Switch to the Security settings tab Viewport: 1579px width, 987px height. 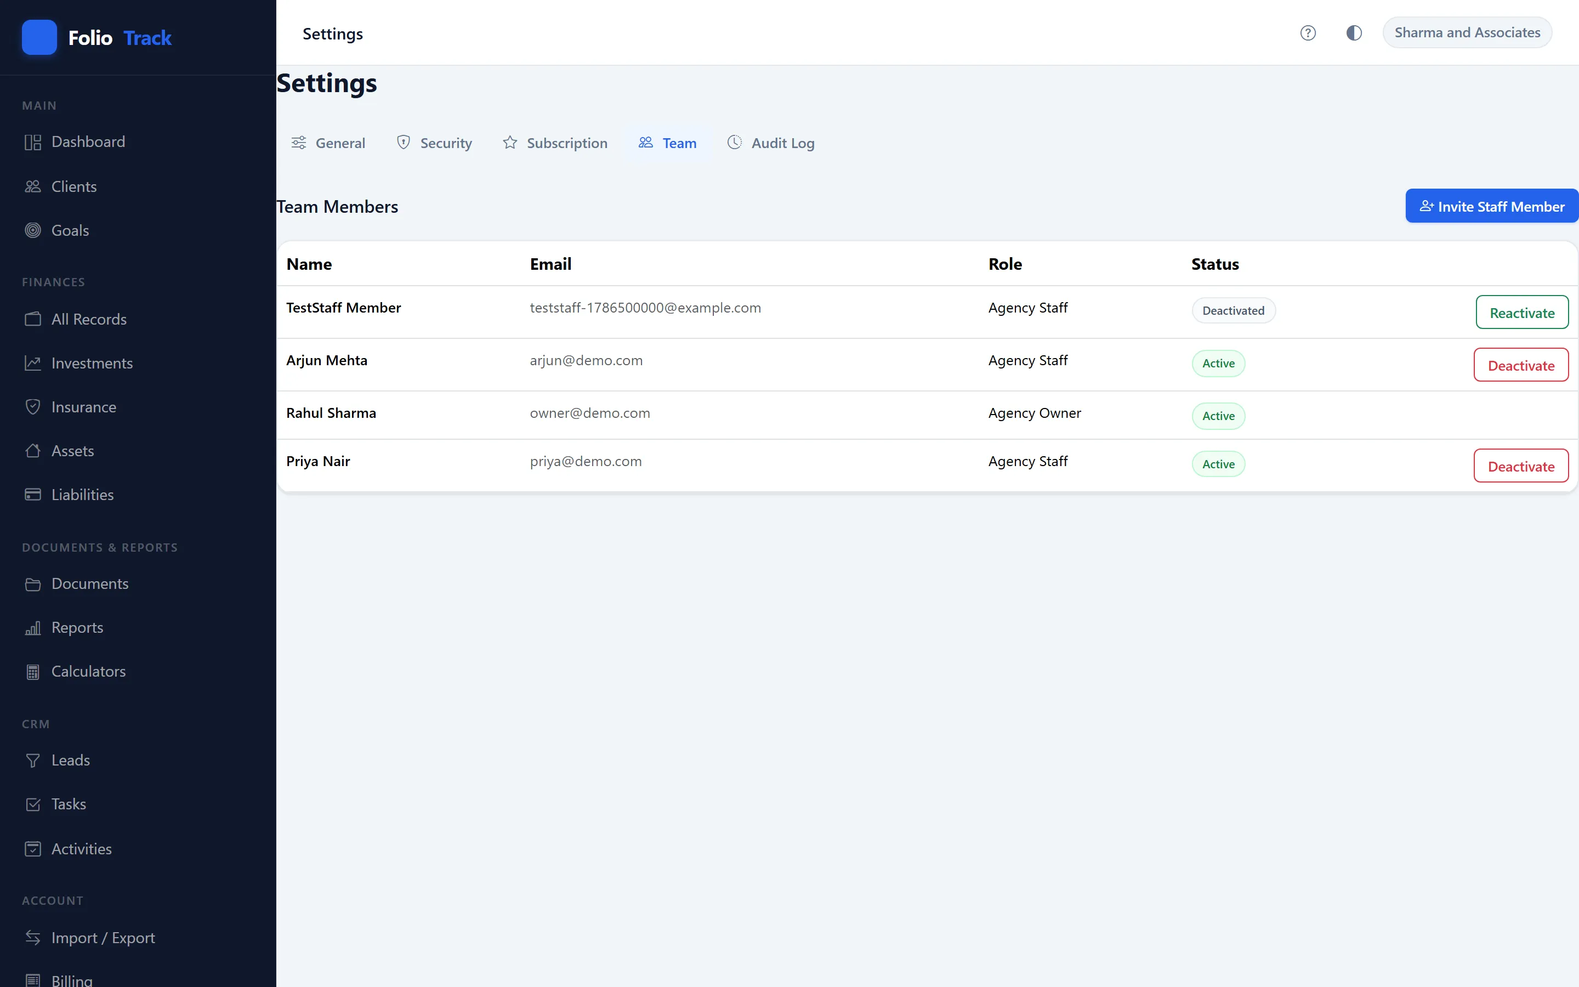(x=434, y=143)
